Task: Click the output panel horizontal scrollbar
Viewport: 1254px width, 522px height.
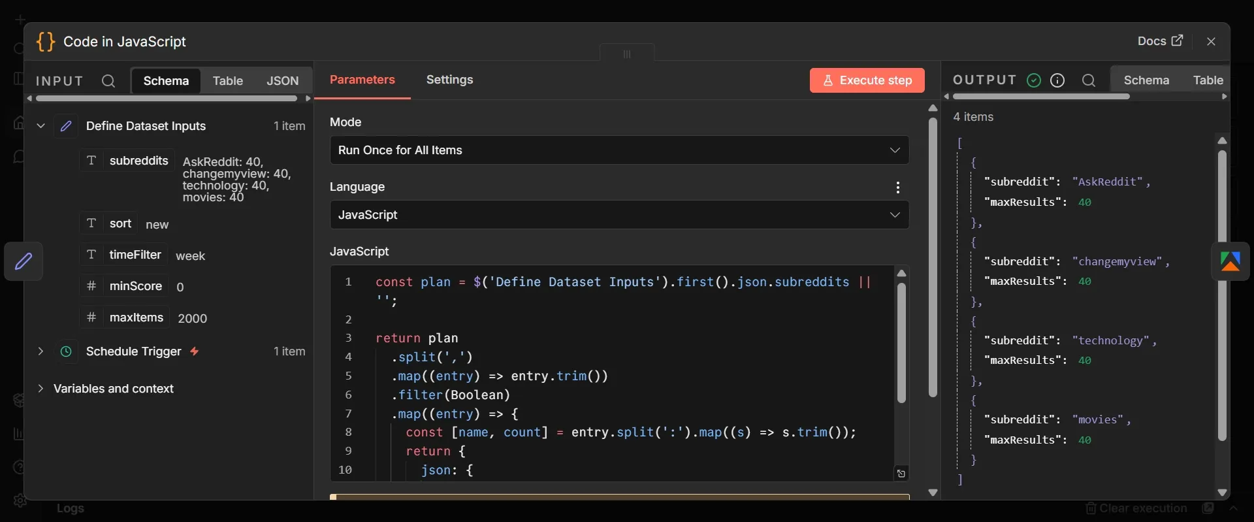Action: coord(1041,97)
